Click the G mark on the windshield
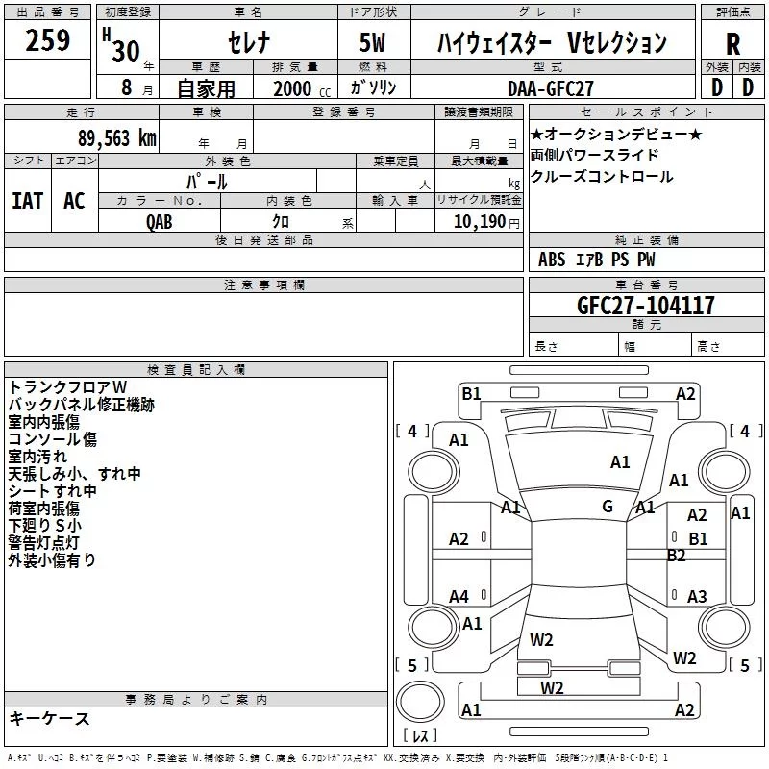The height and width of the screenshot is (769, 769). (608, 506)
